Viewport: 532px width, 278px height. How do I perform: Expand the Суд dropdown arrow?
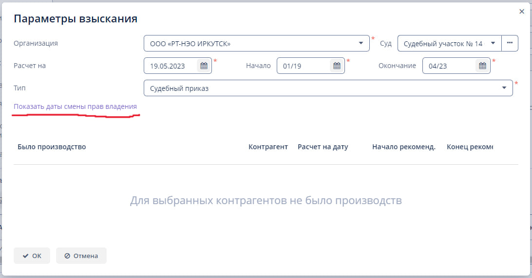tap(493, 43)
